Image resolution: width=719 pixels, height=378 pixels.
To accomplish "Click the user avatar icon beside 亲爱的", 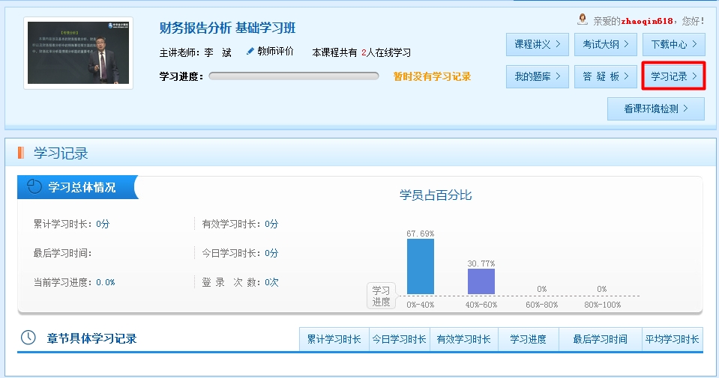I will 583,19.
